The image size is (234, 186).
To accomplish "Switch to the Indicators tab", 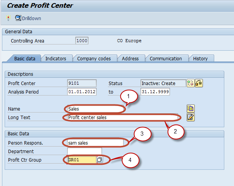I will click(x=55, y=58).
